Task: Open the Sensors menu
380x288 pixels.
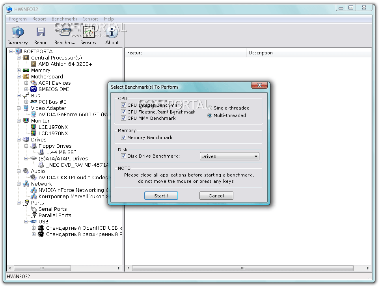Action: pos(91,19)
